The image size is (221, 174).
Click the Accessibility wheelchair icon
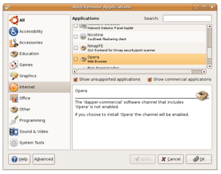click(14, 31)
